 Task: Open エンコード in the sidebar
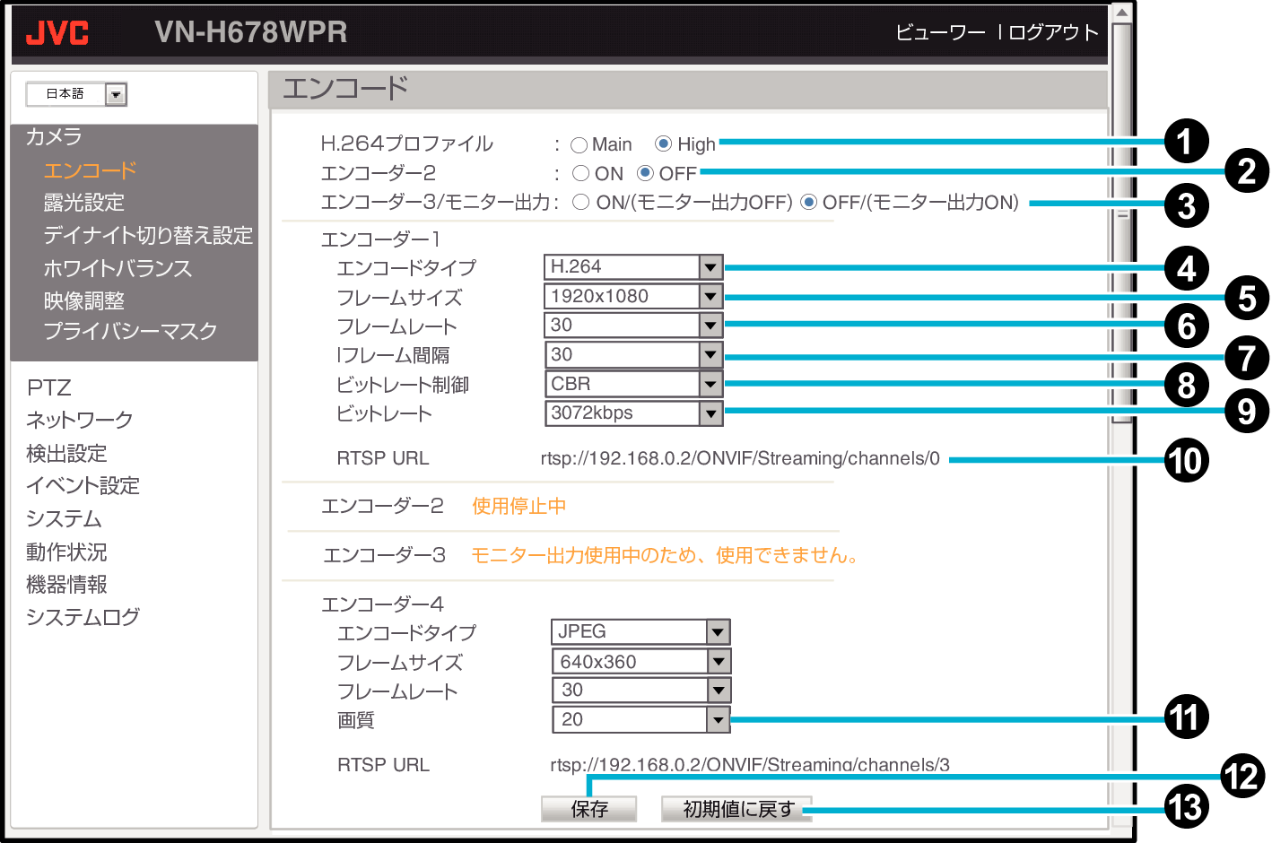90,170
